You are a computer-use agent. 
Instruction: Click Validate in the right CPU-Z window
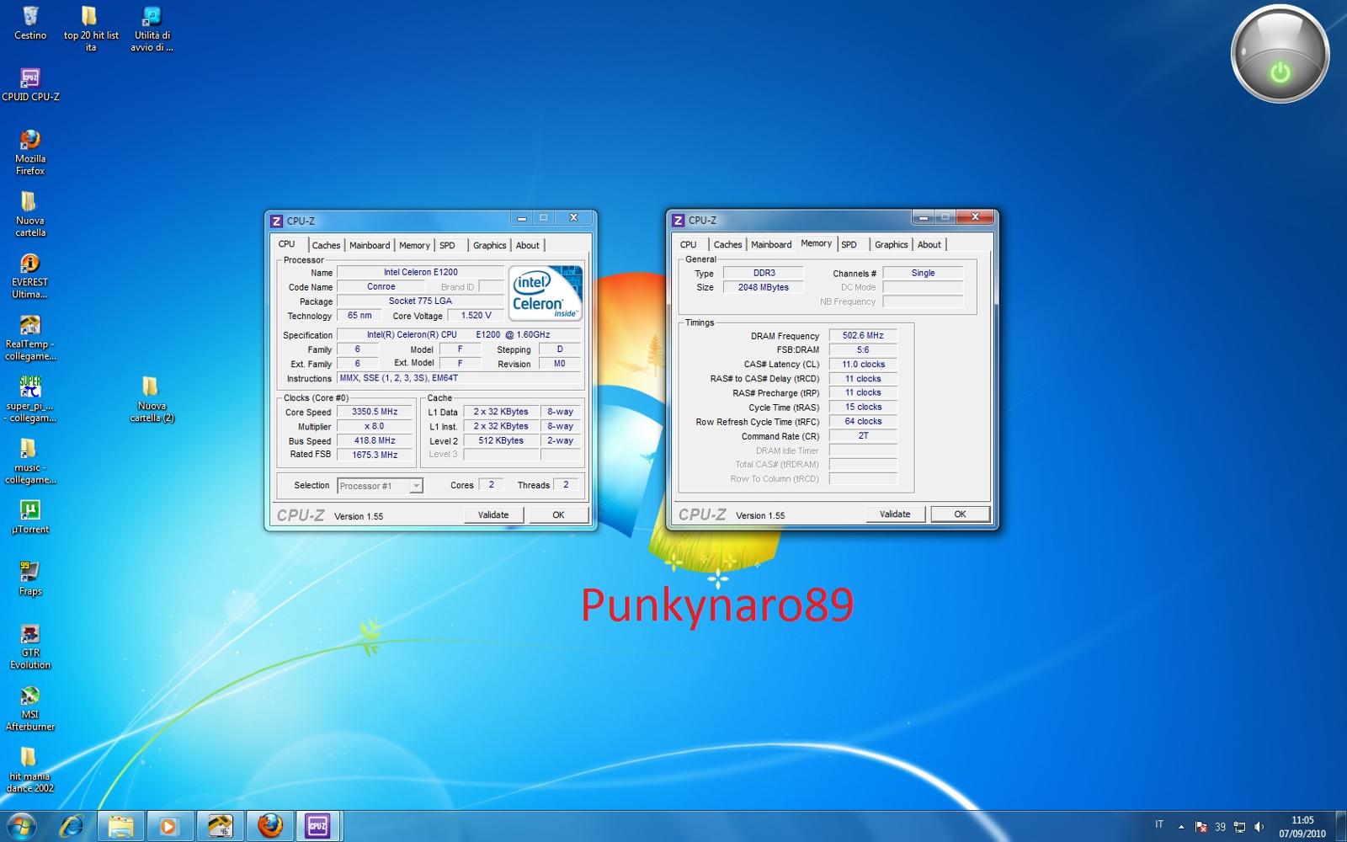coord(895,514)
